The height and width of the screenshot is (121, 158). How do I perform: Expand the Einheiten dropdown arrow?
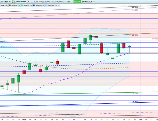(10, 2)
